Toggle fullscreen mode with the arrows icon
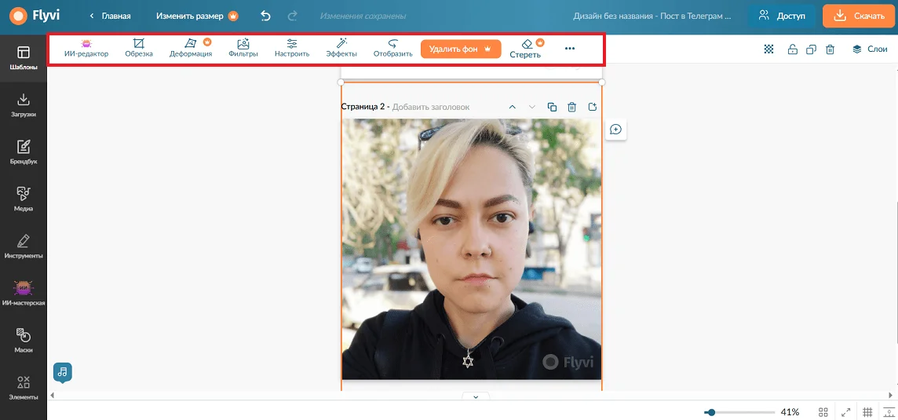 [x=845, y=412]
